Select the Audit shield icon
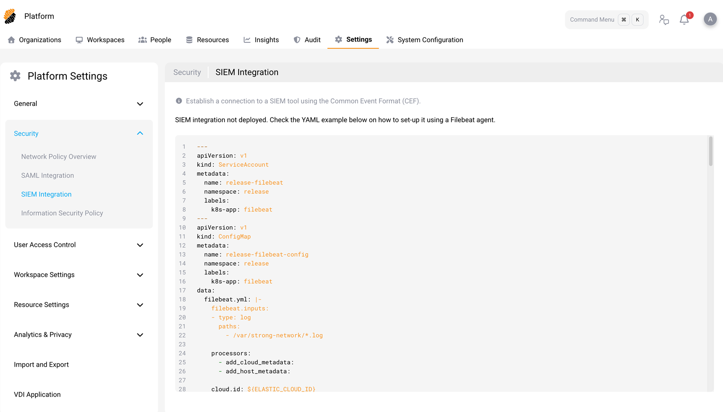 pyautogui.click(x=296, y=39)
